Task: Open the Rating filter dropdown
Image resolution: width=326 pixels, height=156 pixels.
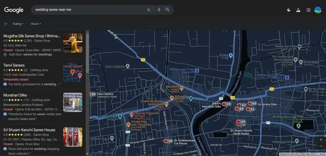Action: tap(18, 24)
